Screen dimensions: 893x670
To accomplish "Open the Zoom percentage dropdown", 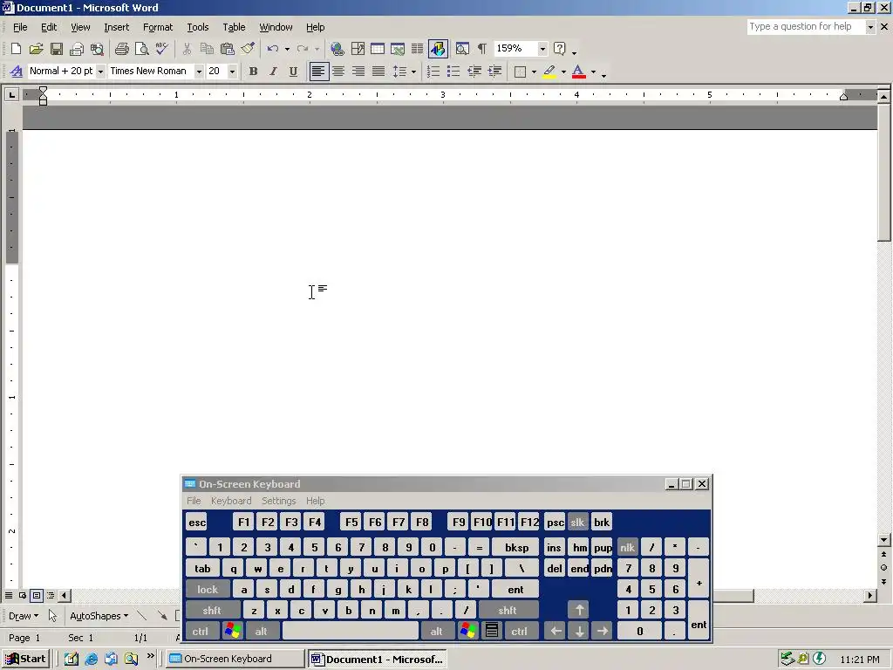I will pos(542,49).
